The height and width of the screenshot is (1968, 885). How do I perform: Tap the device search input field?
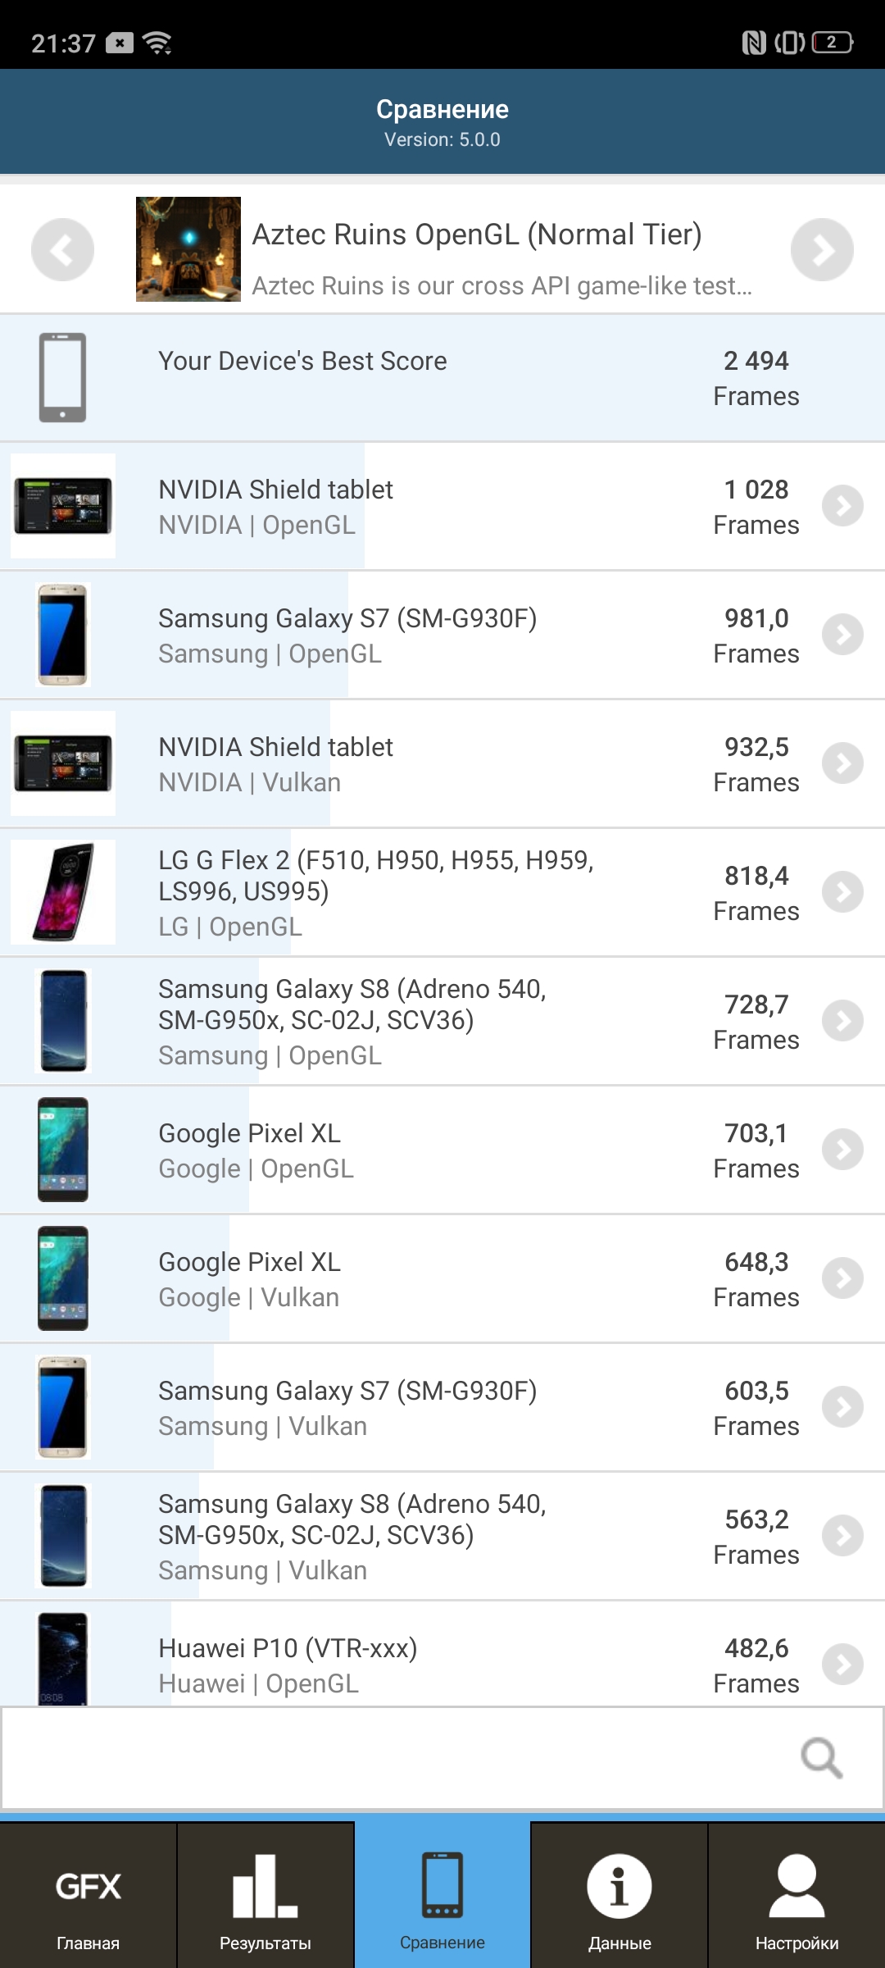coord(393,1757)
